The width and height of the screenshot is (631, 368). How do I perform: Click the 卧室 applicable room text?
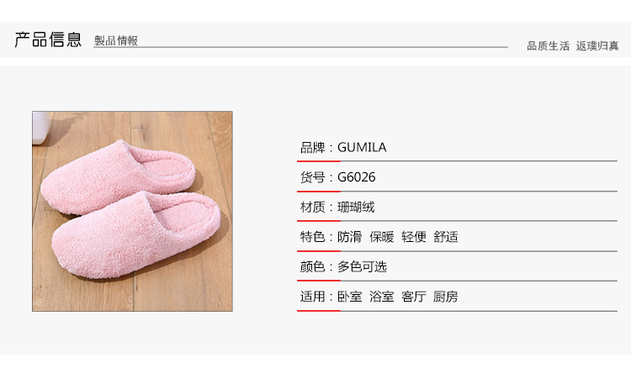coord(349,297)
